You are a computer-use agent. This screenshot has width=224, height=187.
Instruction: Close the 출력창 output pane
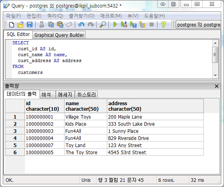pos(216,86)
